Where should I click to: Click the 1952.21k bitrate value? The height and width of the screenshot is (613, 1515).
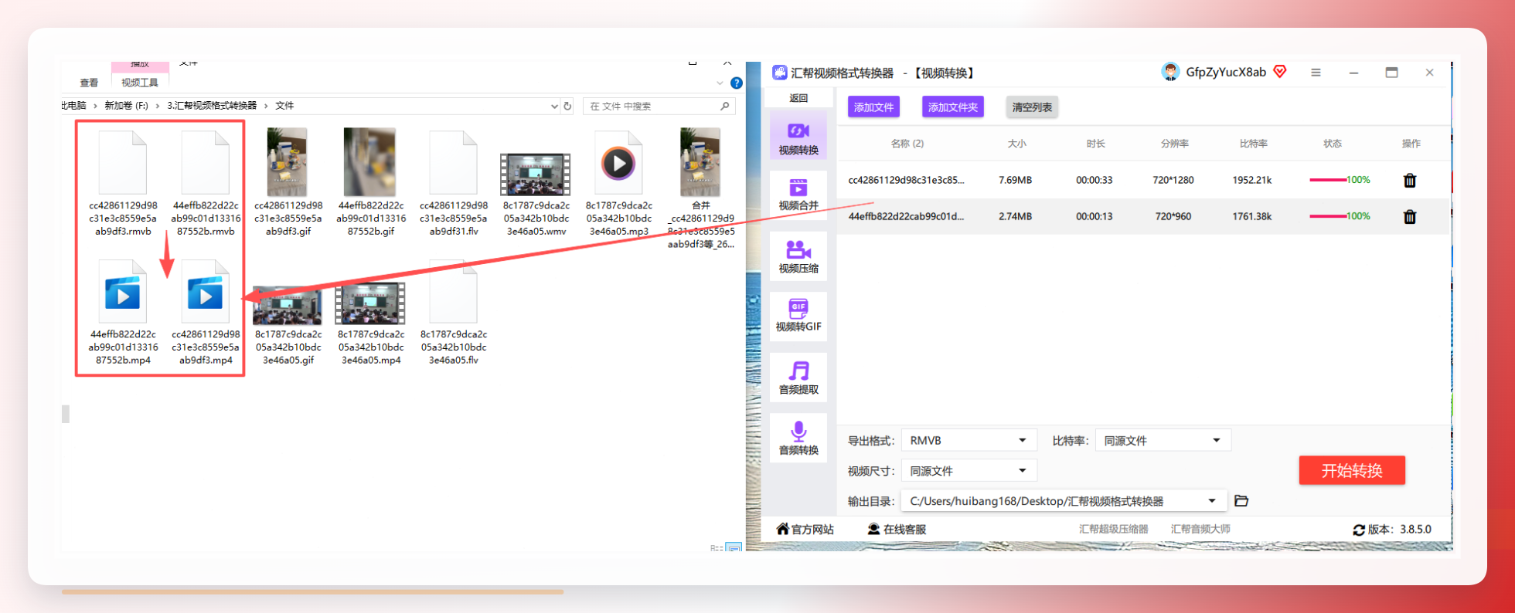tap(1252, 180)
